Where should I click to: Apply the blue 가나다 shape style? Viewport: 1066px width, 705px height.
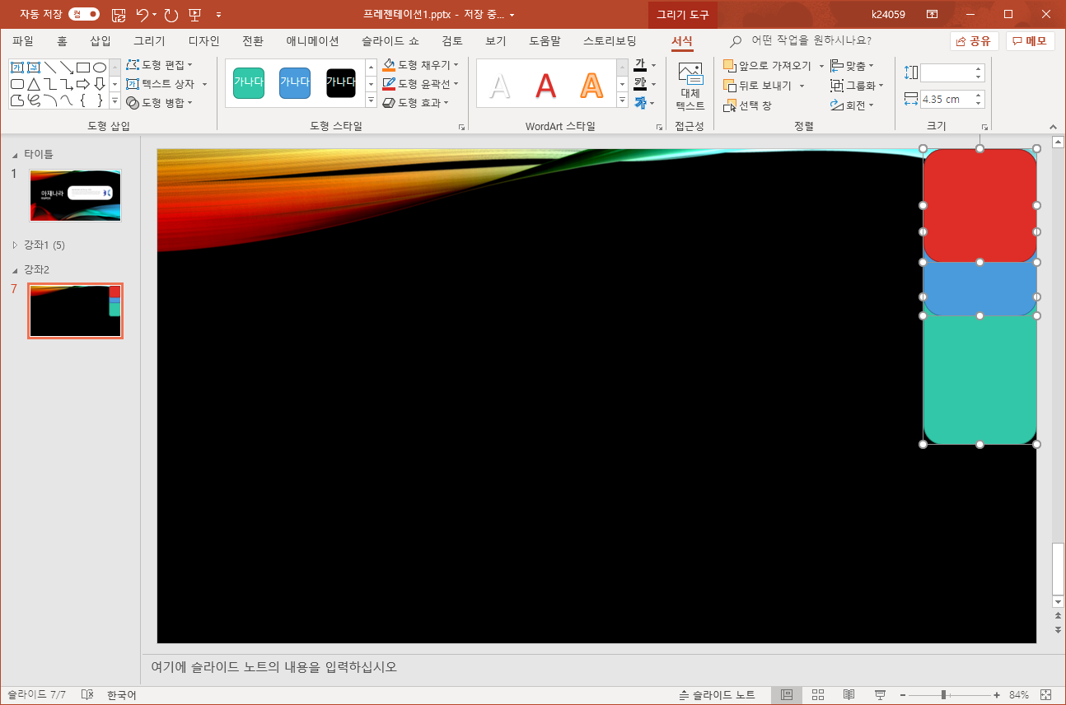pyautogui.click(x=295, y=82)
